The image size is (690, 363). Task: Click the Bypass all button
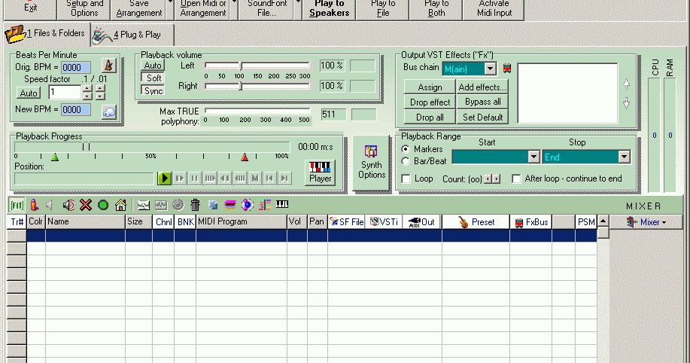[482, 102]
